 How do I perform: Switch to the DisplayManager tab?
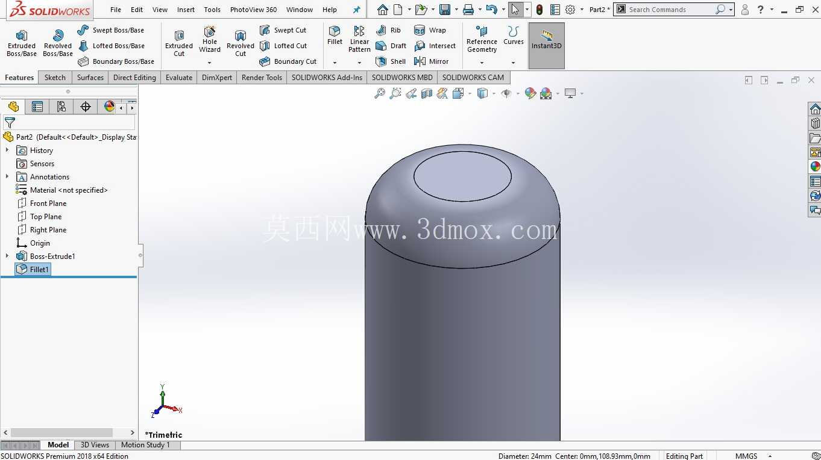pyautogui.click(x=109, y=107)
